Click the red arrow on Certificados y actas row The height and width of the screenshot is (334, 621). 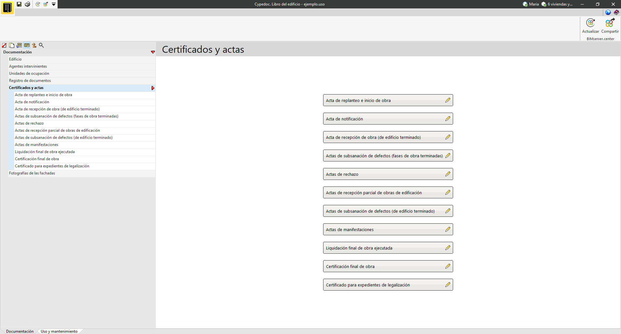pyautogui.click(x=153, y=88)
